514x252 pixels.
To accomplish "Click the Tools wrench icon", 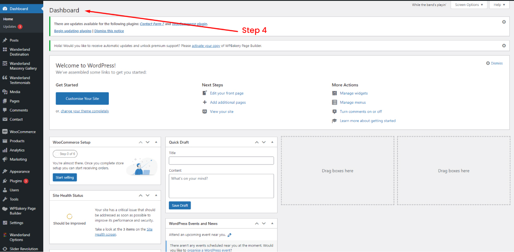I will (x=5, y=199).
